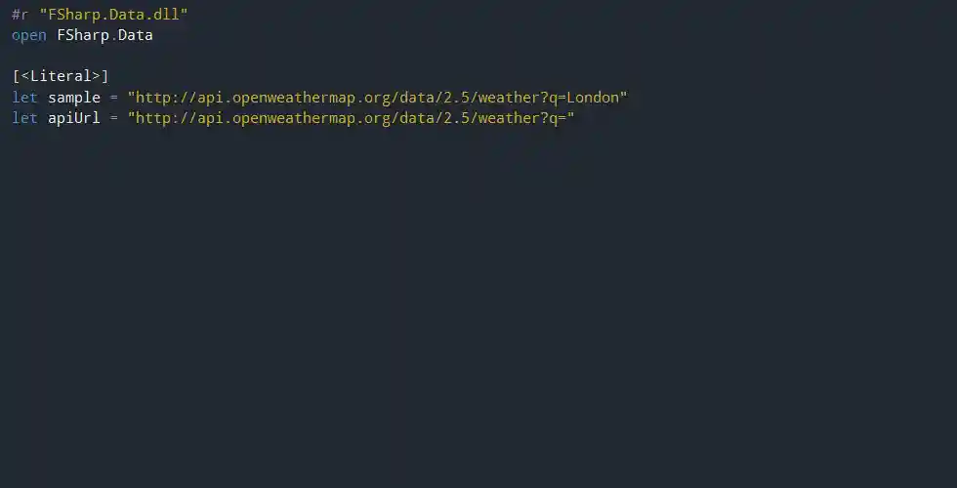This screenshot has height=488, width=957.
Task: Click the equals sign after sample
Action: point(114,98)
